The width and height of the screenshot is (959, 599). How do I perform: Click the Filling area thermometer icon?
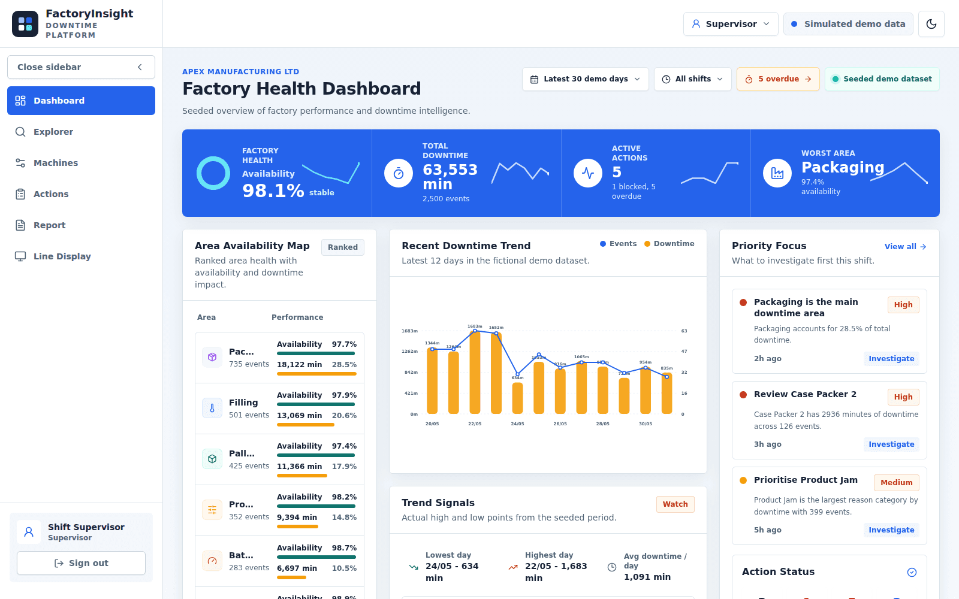212,409
